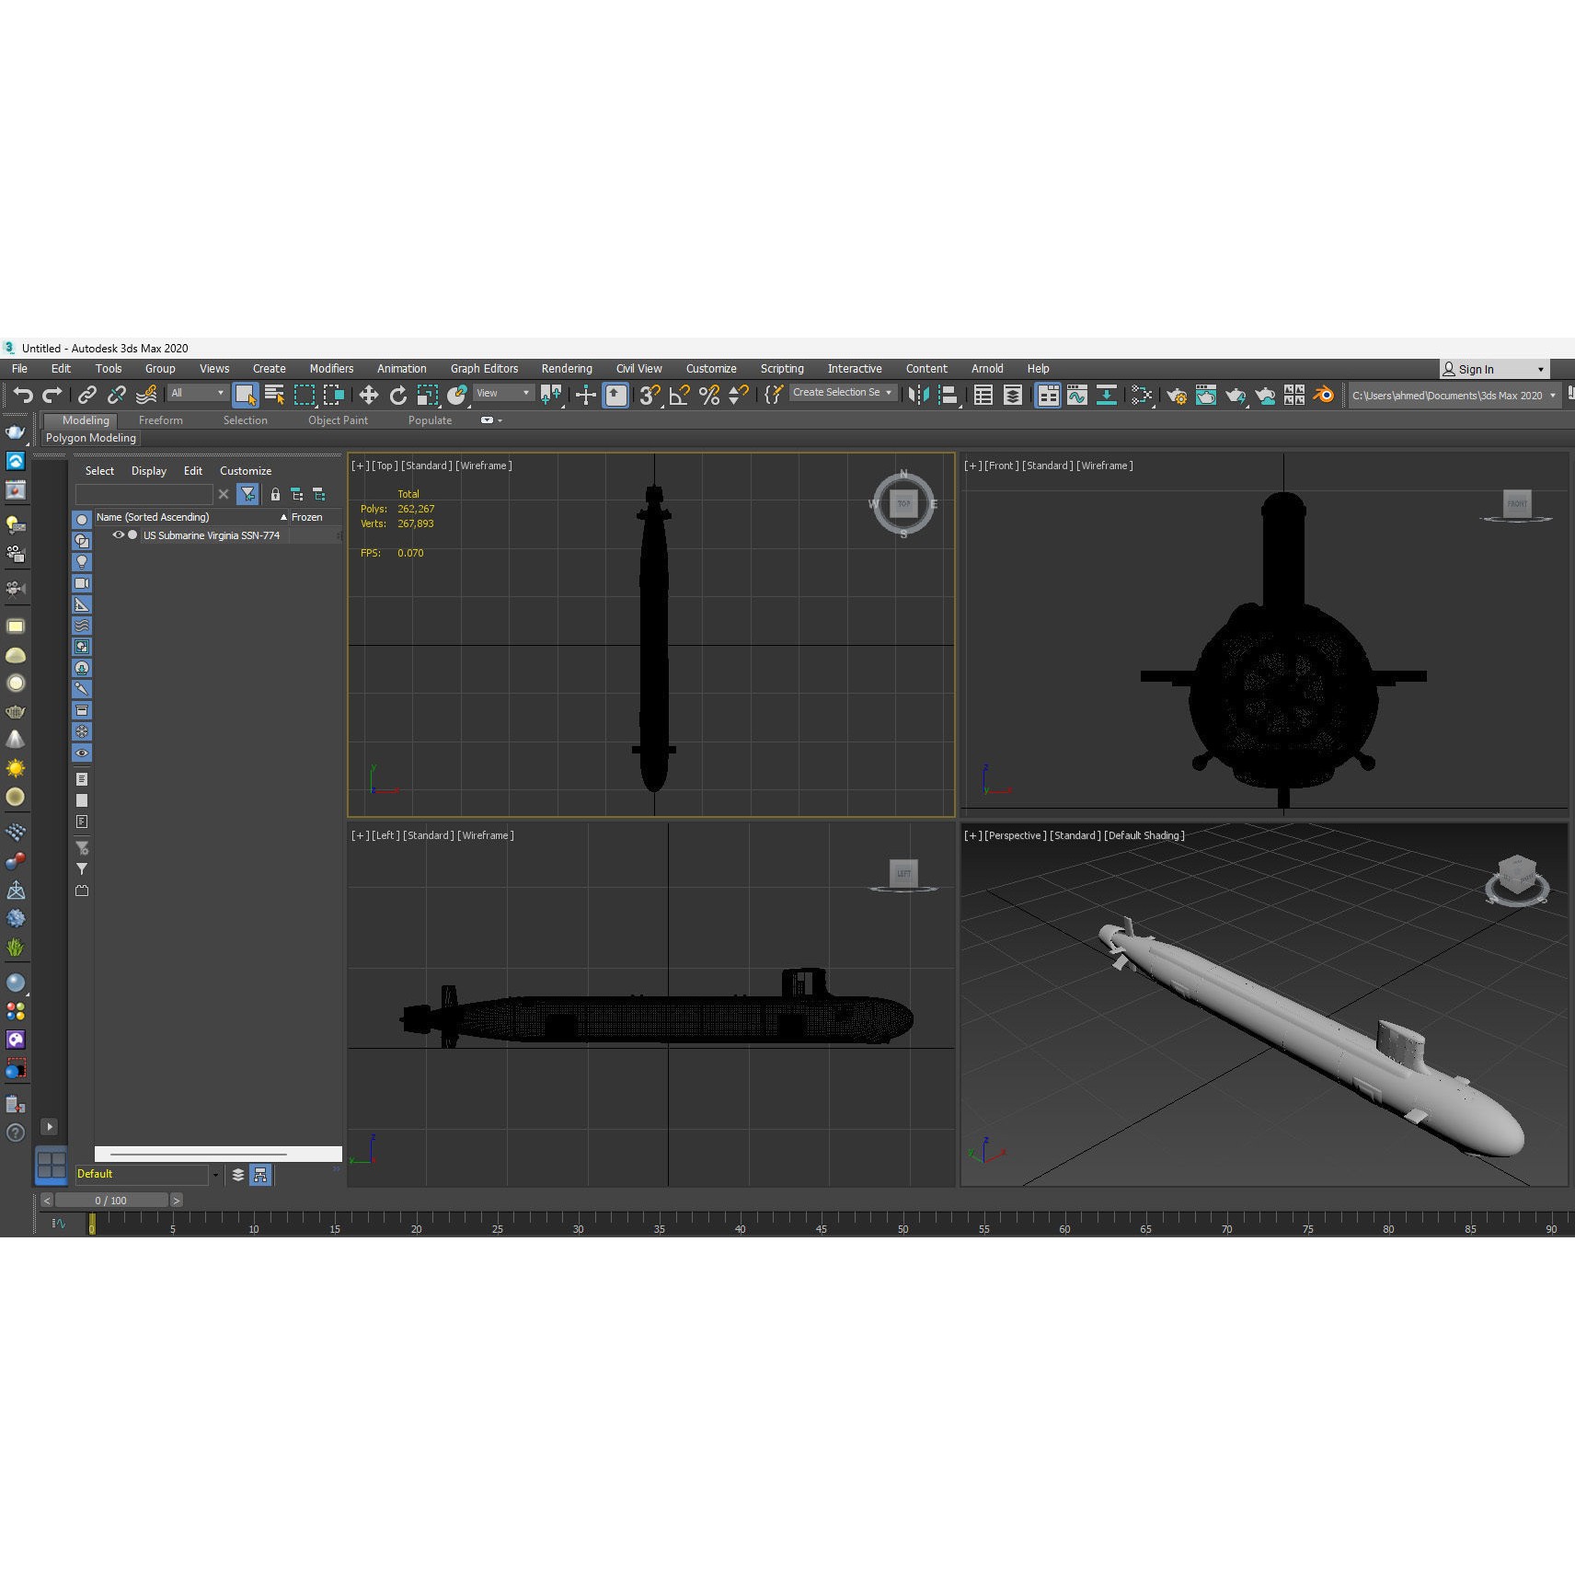Open Select by Name dialog
The height and width of the screenshot is (1575, 1575).
click(275, 395)
